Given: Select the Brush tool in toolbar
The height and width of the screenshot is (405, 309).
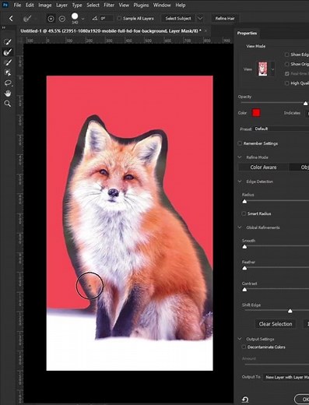Looking at the screenshot, I should click(x=8, y=62).
